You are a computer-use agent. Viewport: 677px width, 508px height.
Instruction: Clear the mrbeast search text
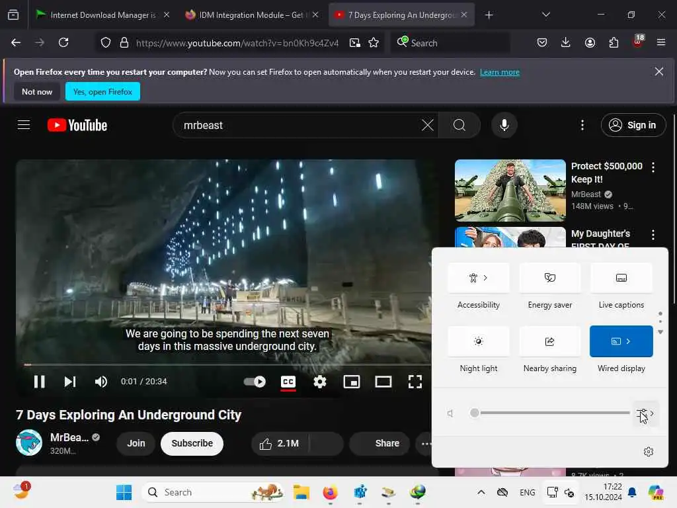[428, 125]
